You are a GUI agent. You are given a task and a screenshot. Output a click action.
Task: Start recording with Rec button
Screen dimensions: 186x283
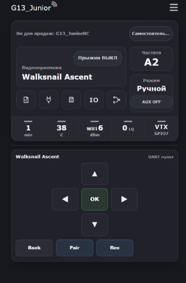[115, 248]
